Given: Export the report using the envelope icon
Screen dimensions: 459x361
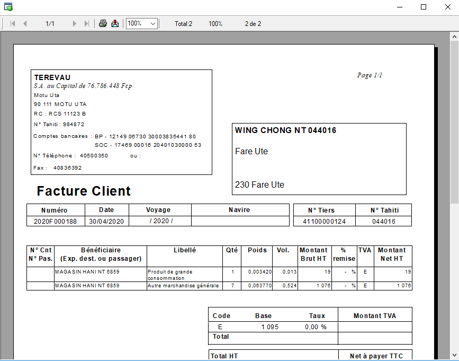Looking at the screenshot, I should tap(115, 24).
